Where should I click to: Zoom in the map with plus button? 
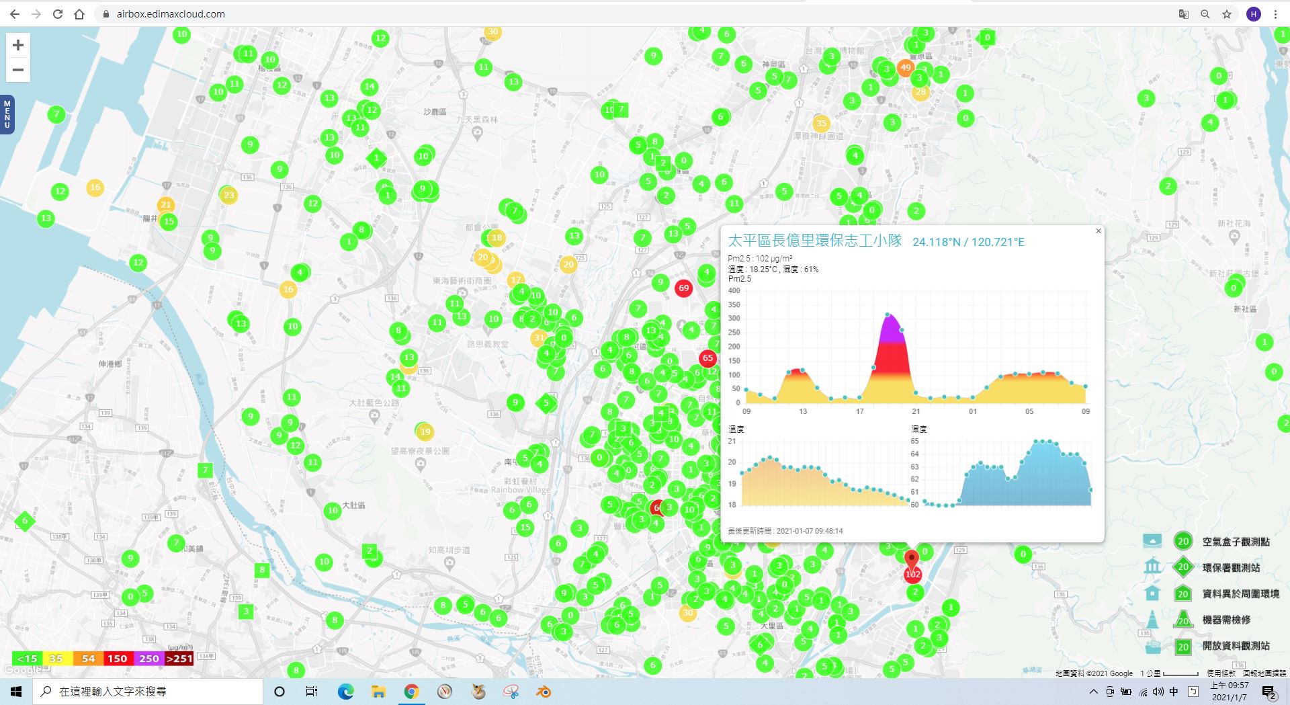(18, 45)
